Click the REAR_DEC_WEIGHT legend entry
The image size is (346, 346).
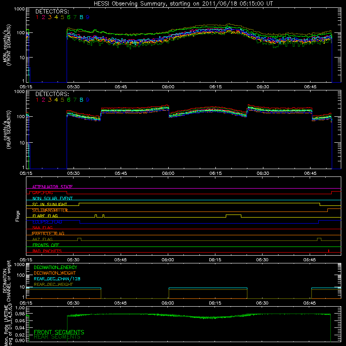(53, 285)
